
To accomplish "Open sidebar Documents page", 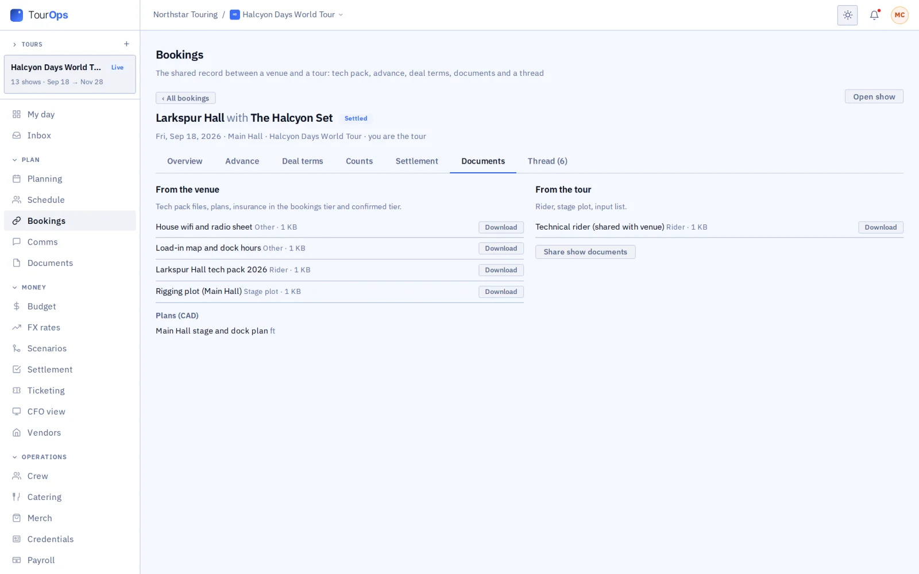I will click(69, 263).
